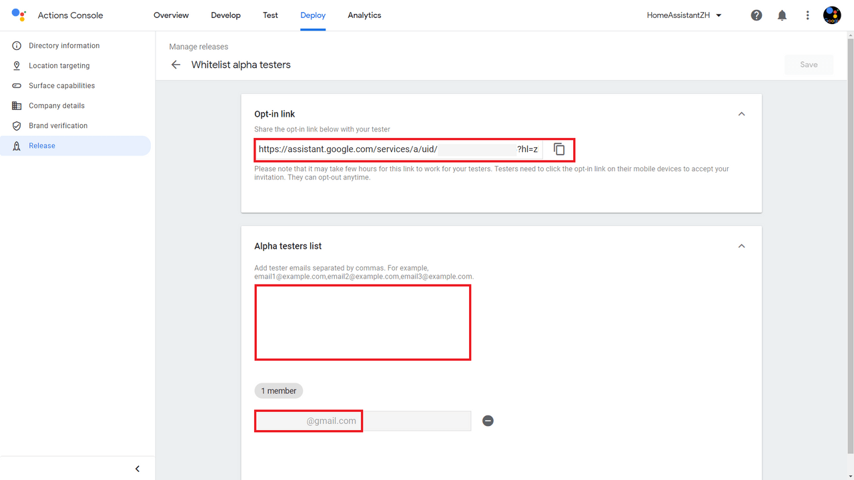Open the help question mark icon
Screen dimensions: 854x480
(757, 15)
